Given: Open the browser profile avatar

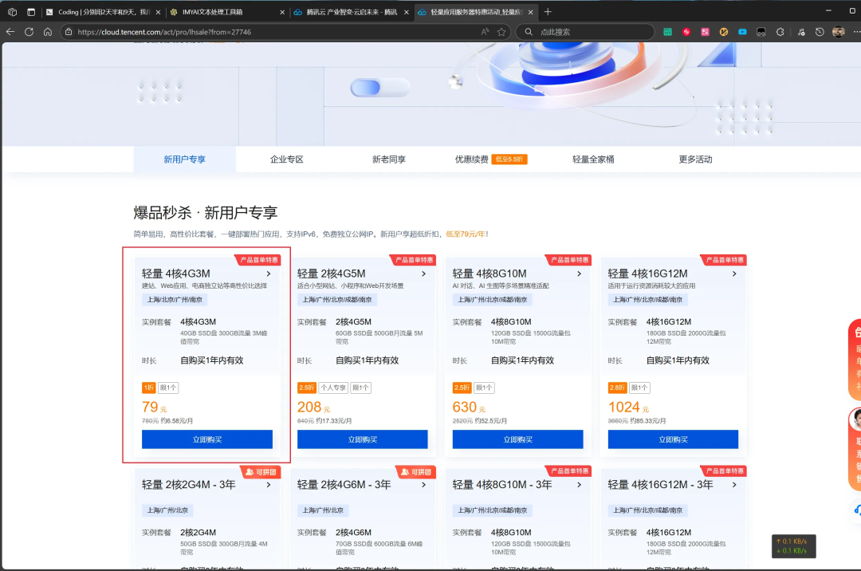Looking at the screenshot, I should (x=838, y=32).
